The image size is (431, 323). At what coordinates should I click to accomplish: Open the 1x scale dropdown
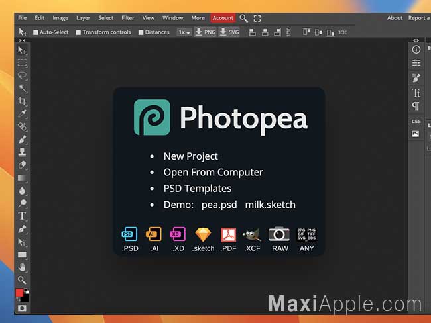coord(184,32)
